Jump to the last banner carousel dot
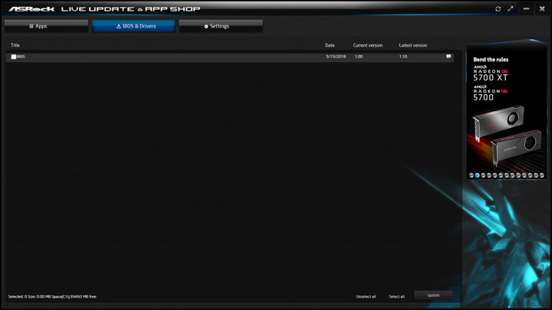The image size is (552, 310). [542, 175]
